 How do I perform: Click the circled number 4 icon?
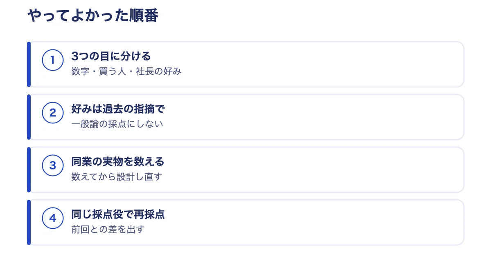click(x=52, y=219)
